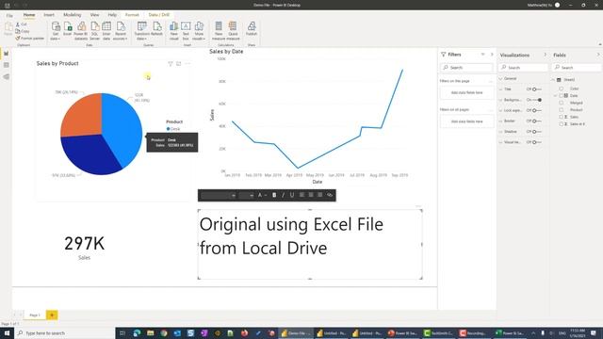This screenshot has height=339, width=603.
Task: Collapse the Filters pane
Action: 492,55
